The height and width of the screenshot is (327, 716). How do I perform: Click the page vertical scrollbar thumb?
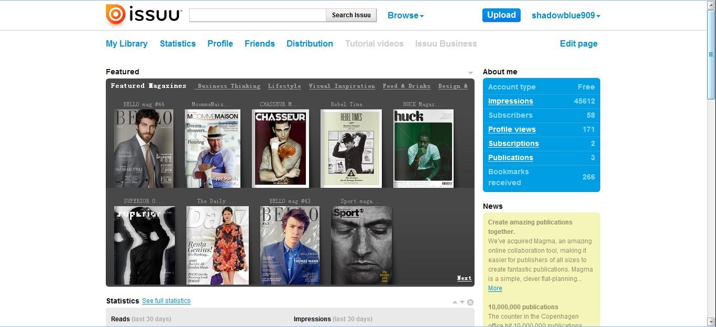(711, 54)
